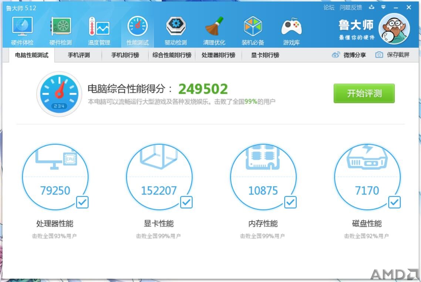Toggle the 磁盘性能 checkbox
Image resolution: width=421 pixels, height=282 pixels.
click(394, 202)
